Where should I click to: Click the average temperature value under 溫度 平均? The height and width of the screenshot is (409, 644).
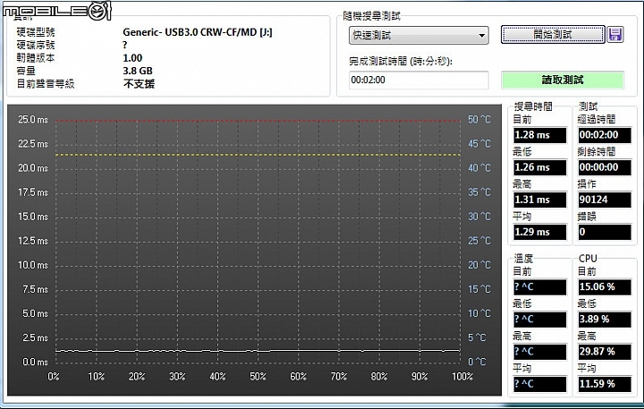click(539, 384)
